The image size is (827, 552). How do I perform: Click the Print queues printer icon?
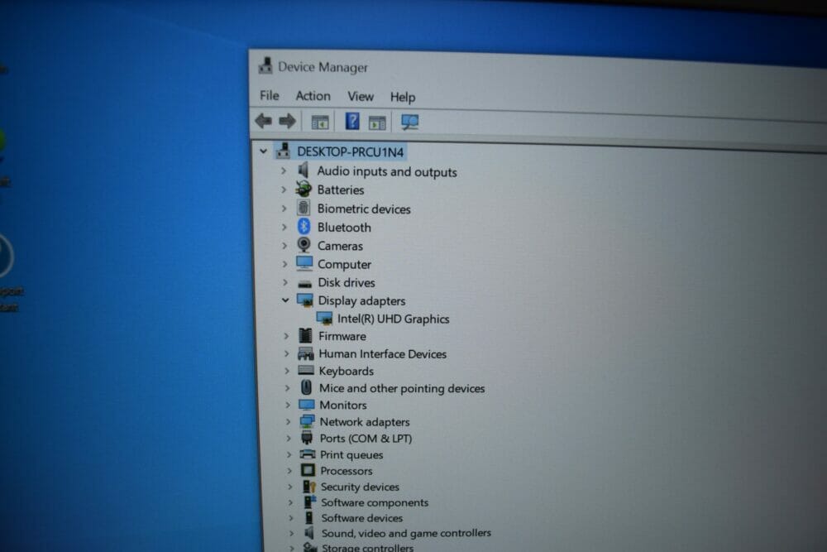(308, 454)
